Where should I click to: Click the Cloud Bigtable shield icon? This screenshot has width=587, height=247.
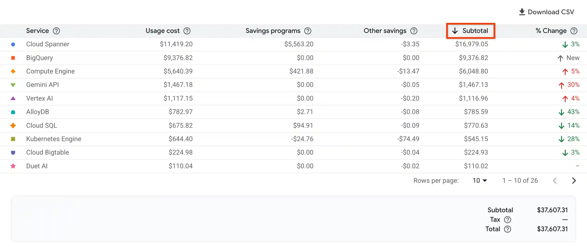13,152
